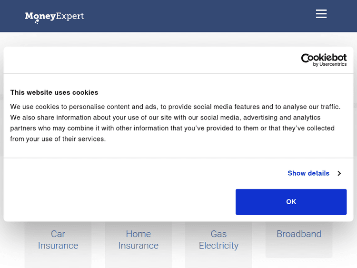Expand the Show details link
This screenshot has height=268, width=357.
coord(308,173)
